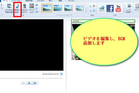This screenshot has height=93, width=139.
Task: Expand the sharing destinations gallery
Action: click(x=124, y=11)
